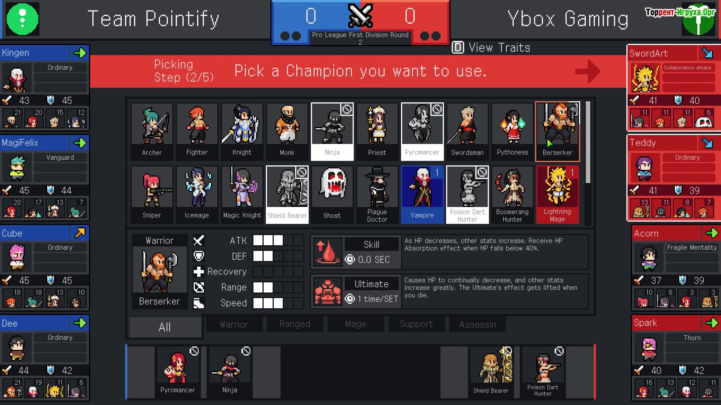Click the green team emblem top-left

pos(23,19)
